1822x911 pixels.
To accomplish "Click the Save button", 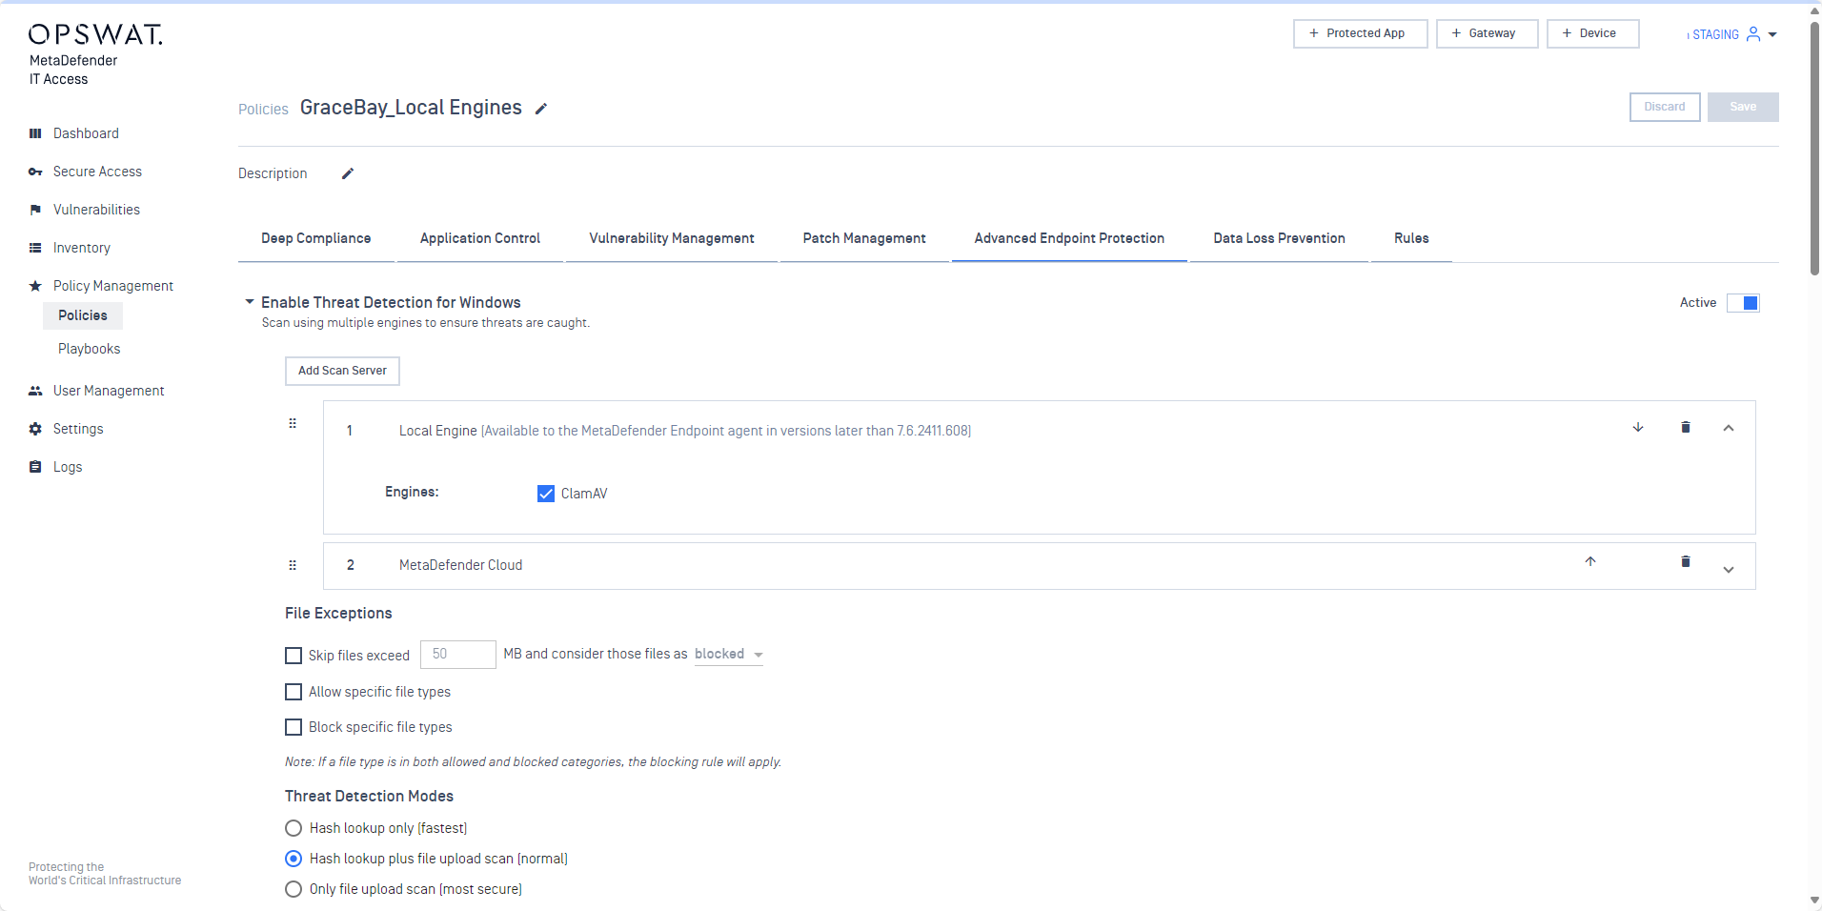I will click(1743, 107).
